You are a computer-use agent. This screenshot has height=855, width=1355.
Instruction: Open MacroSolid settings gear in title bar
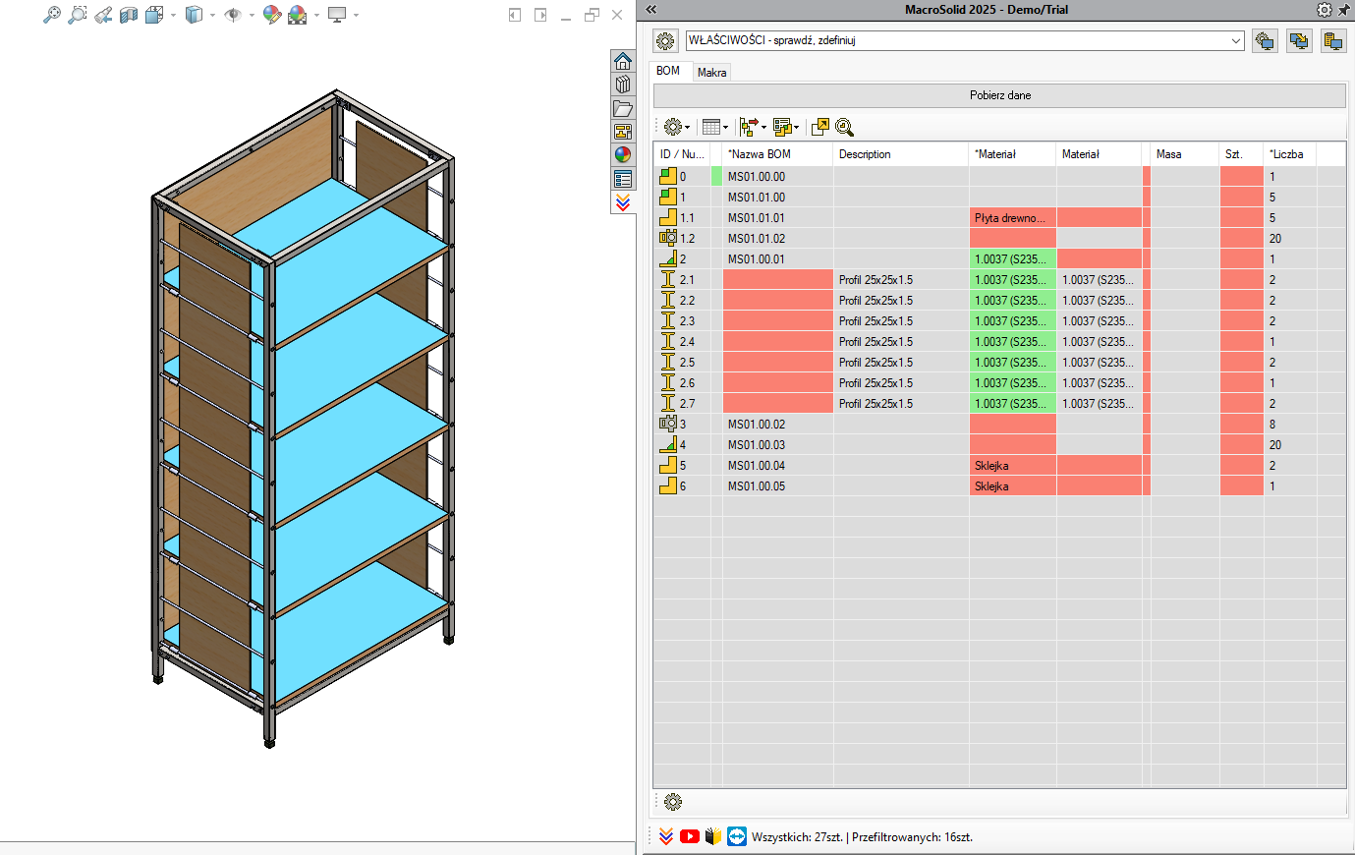(x=1324, y=10)
